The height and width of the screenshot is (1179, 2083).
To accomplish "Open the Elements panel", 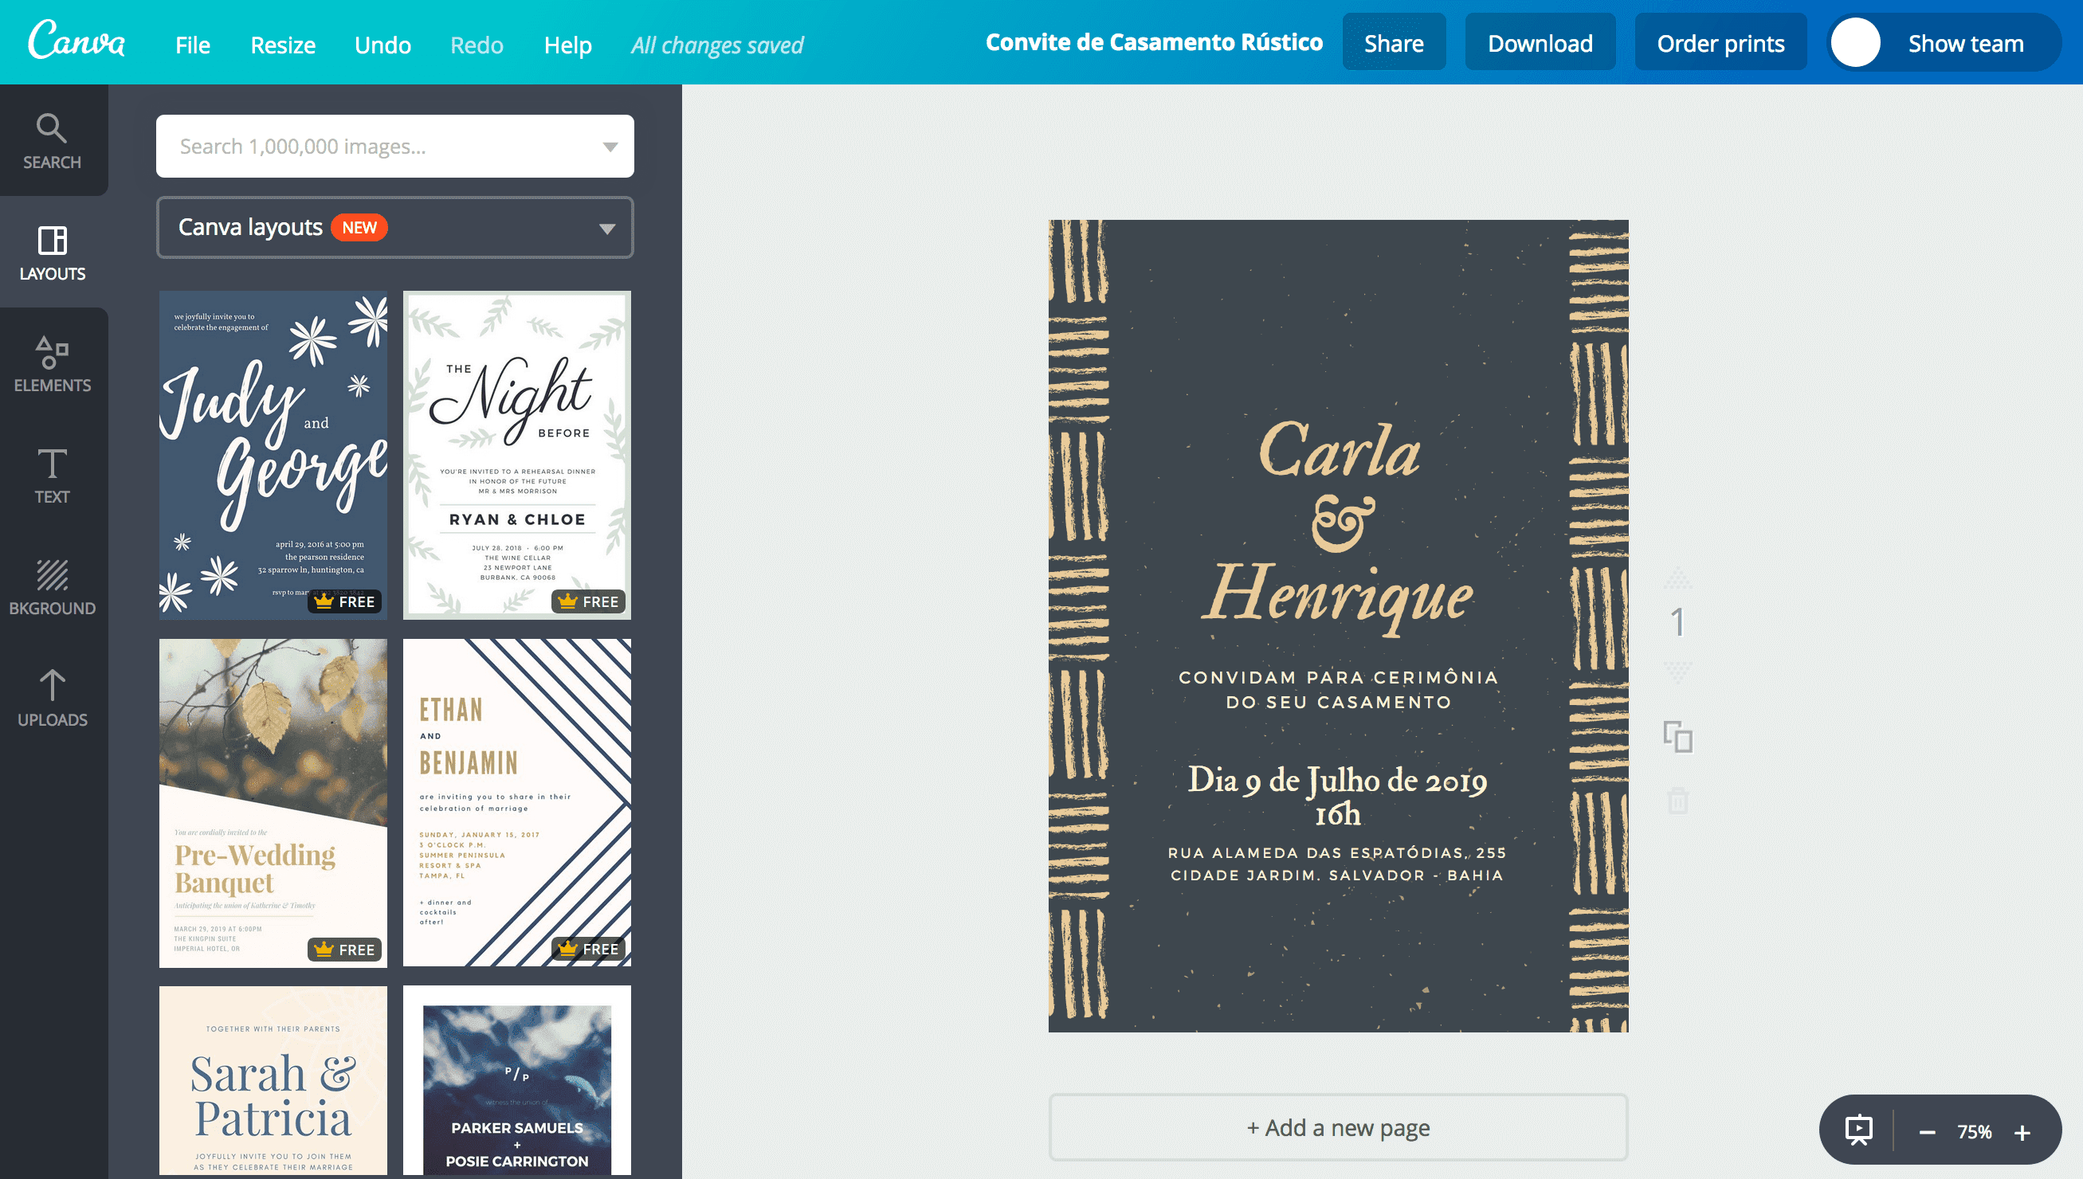I will (52, 364).
